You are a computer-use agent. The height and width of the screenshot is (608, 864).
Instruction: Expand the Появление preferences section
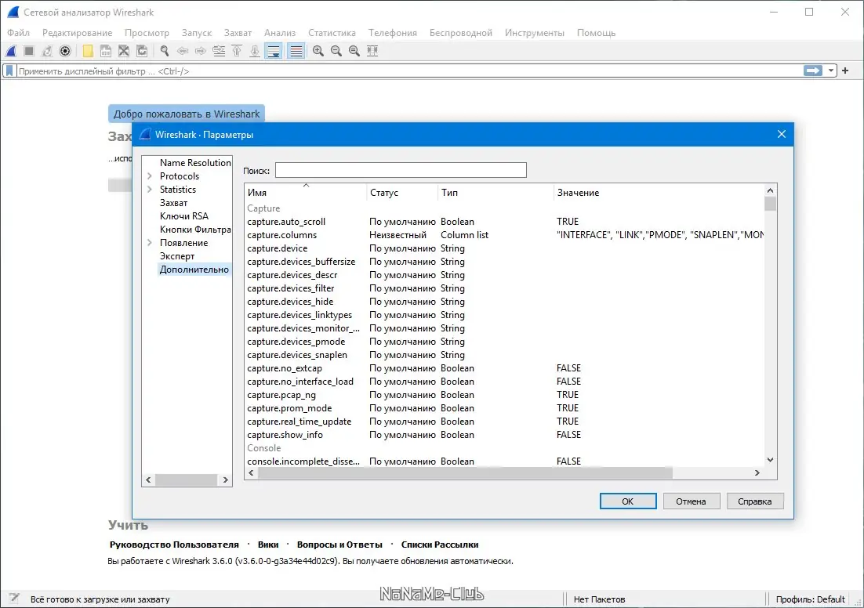(149, 243)
